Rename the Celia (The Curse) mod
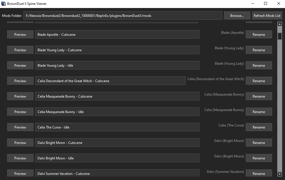 [259, 127]
